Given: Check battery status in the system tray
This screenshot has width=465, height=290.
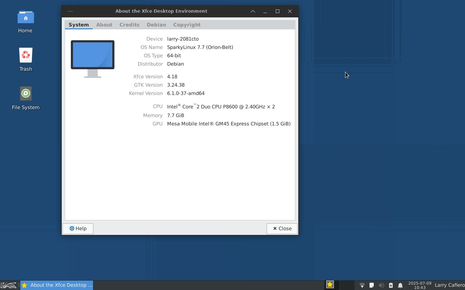Looking at the screenshot, I should [391, 285].
